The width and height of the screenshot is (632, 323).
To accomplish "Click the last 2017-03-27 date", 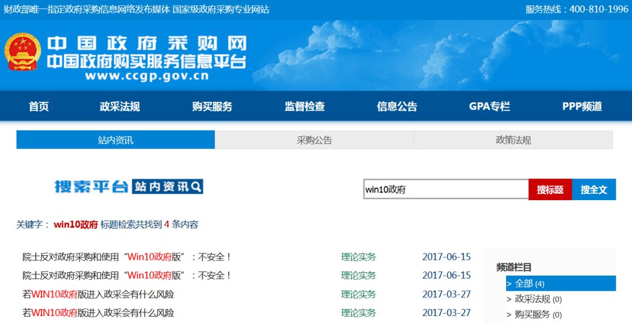I will tap(446, 313).
